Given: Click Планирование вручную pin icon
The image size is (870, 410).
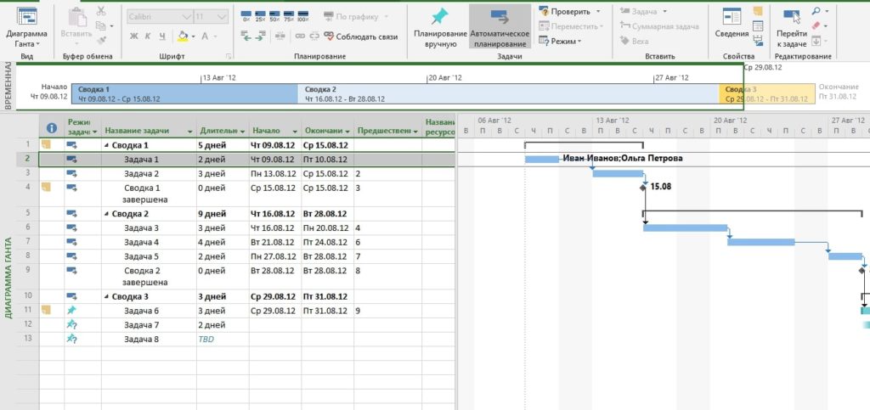Looking at the screenshot, I should (x=439, y=17).
